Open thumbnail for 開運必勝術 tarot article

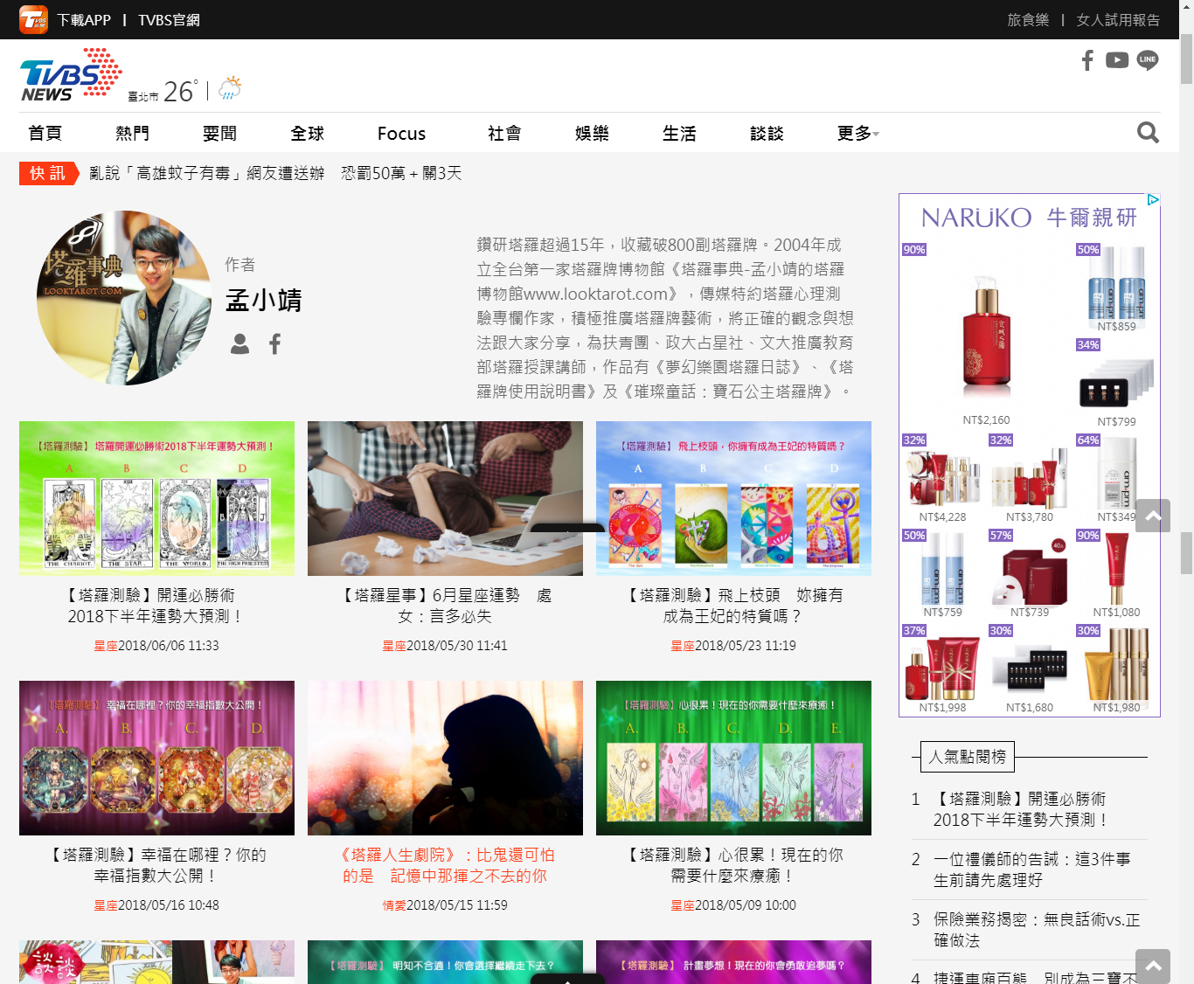pyautogui.click(x=156, y=498)
